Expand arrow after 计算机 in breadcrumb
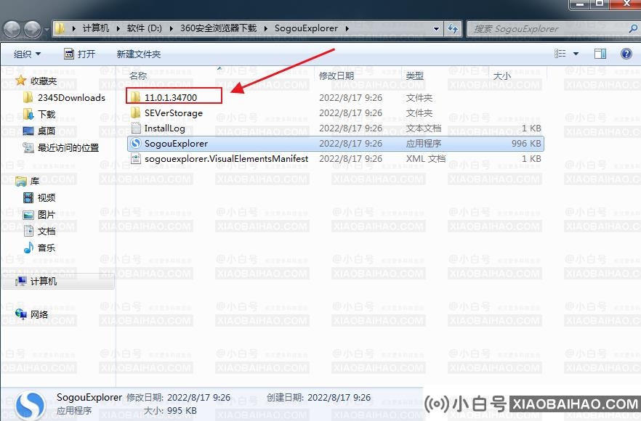This screenshot has width=641, height=421. [118, 28]
